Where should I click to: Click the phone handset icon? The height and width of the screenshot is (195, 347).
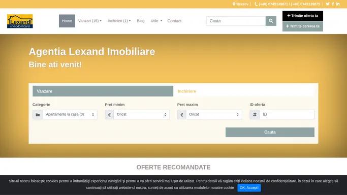[256, 4]
